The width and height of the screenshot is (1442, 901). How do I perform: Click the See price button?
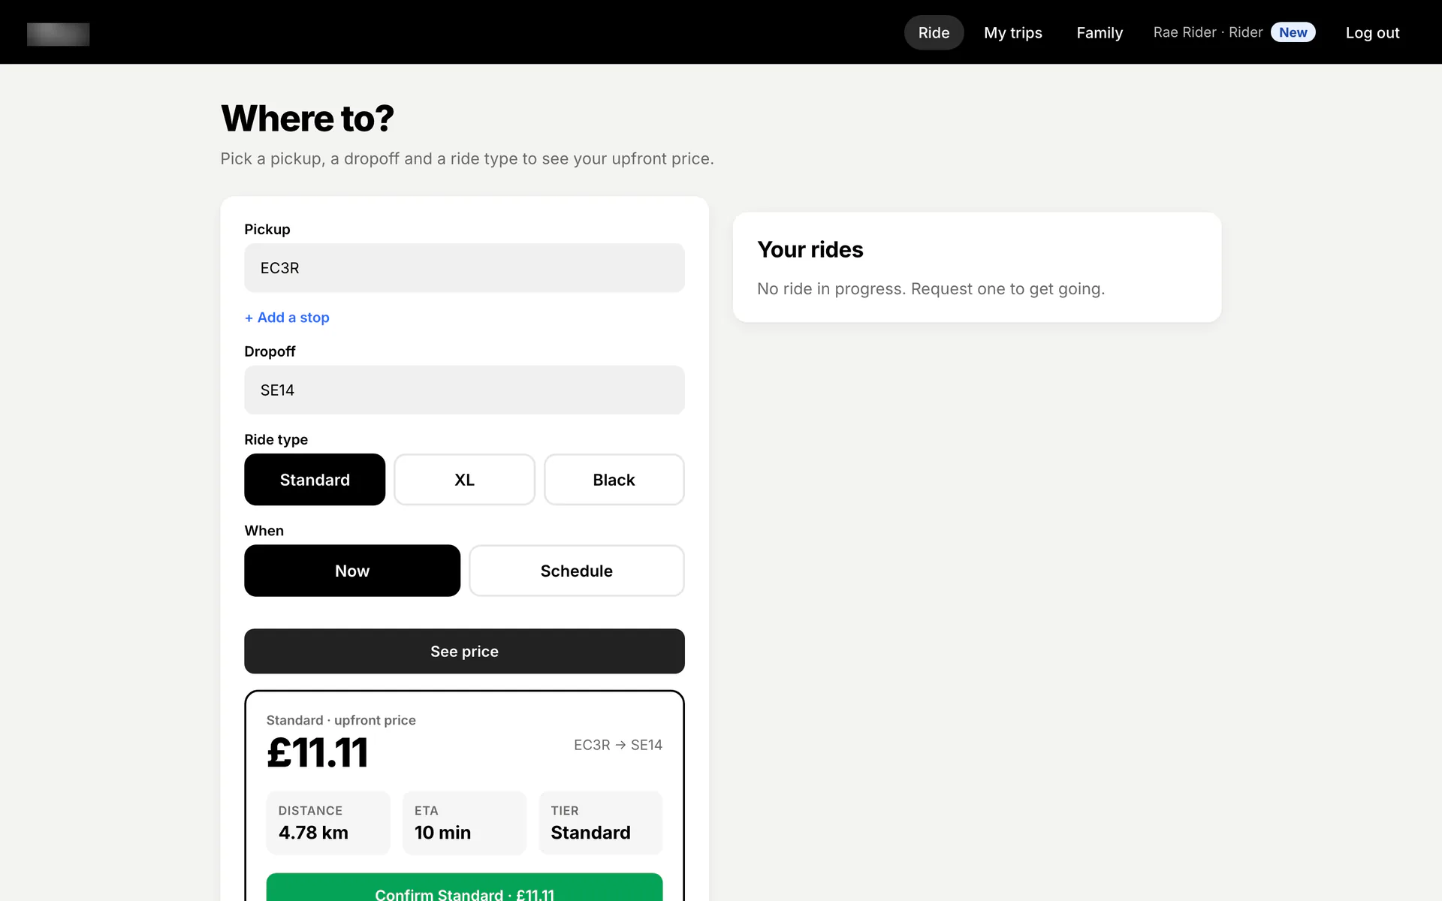coord(464,651)
